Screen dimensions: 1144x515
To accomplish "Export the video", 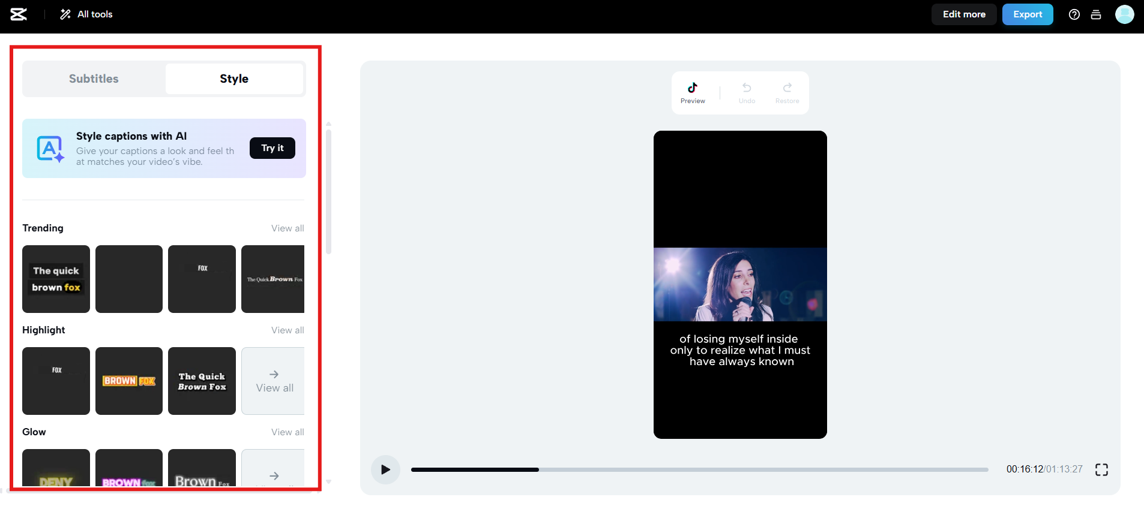I will click(1028, 14).
